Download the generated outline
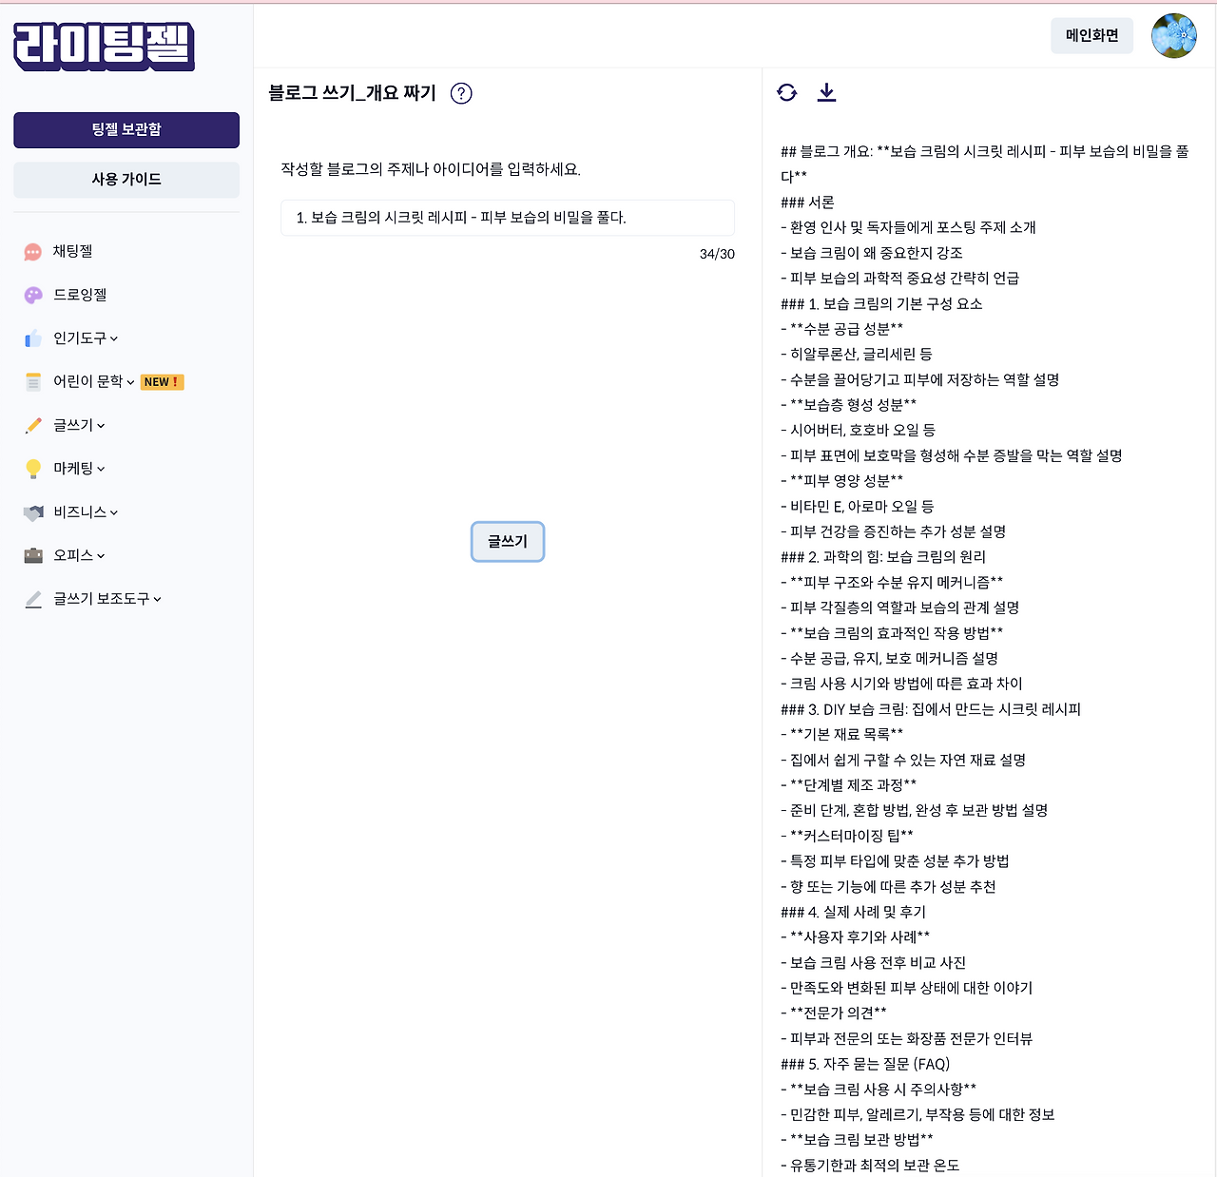 tap(826, 92)
